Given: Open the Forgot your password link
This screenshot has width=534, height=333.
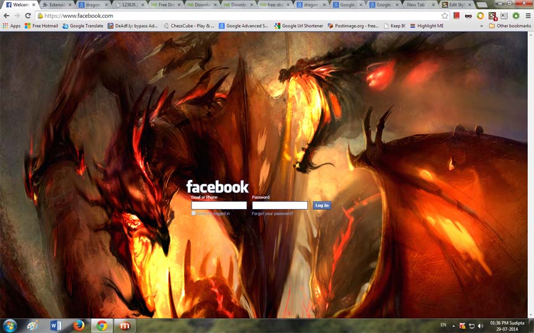Looking at the screenshot, I should tap(272, 213).
